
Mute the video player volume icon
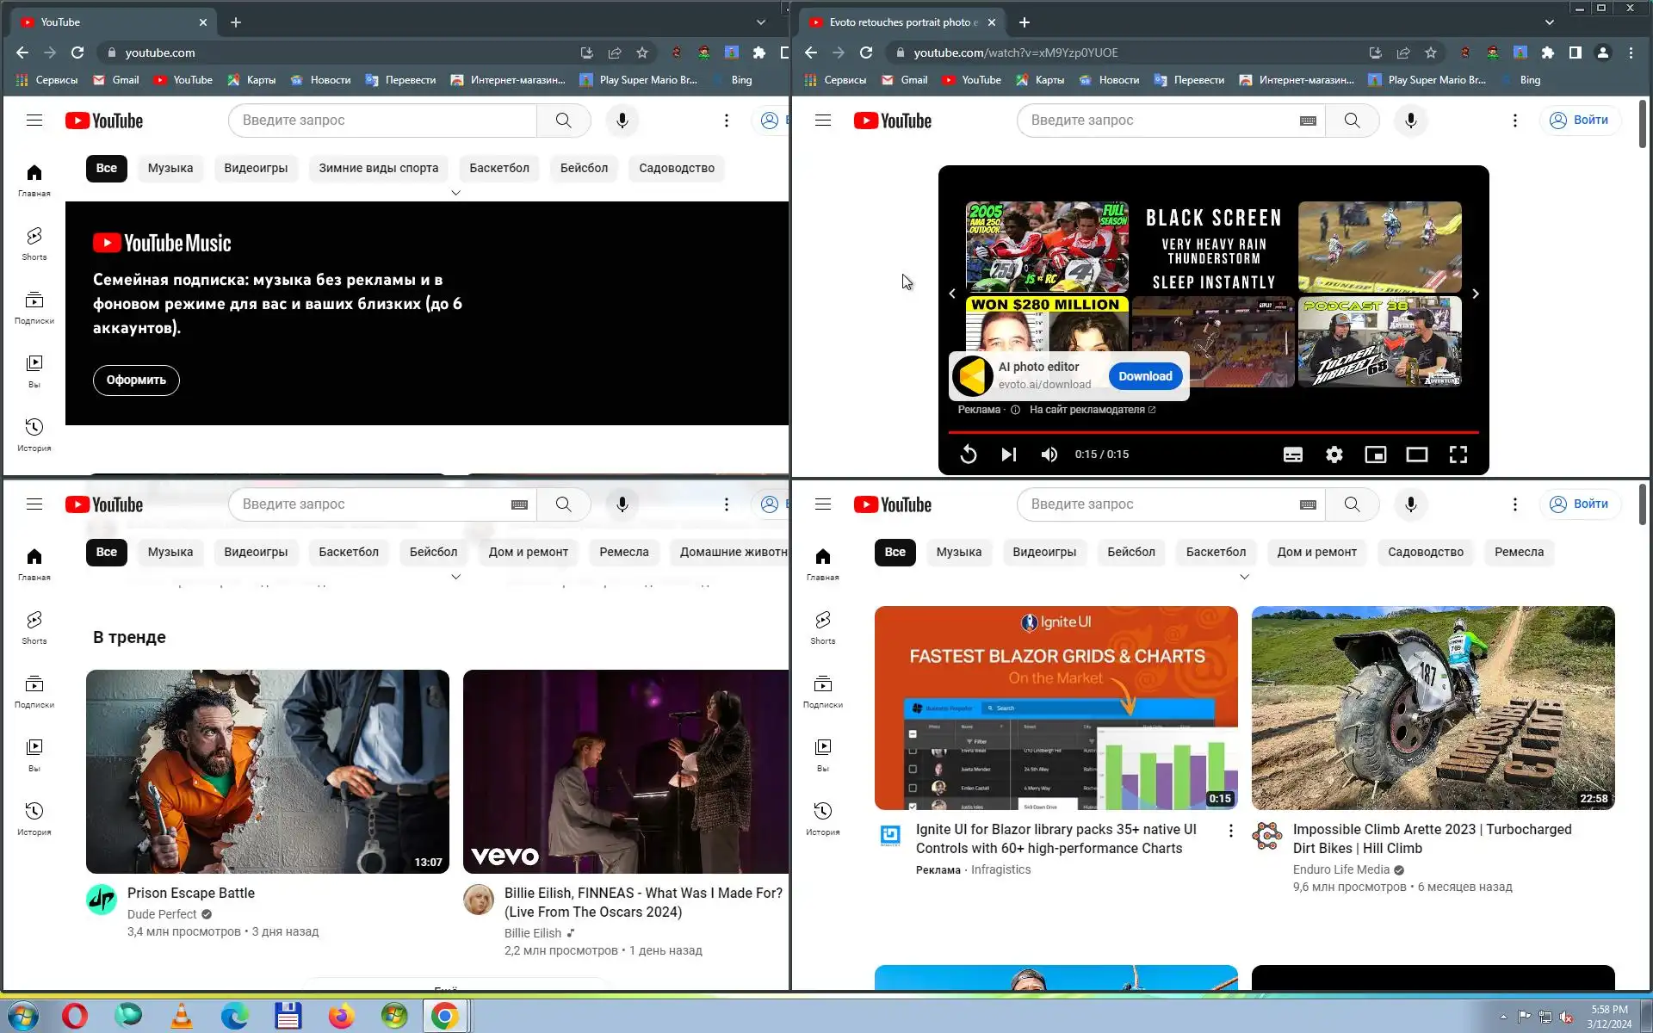(x=1049, y=455)
